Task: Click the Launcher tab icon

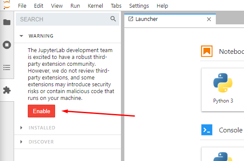Action: pyautogui.click(x=131, y=19)
